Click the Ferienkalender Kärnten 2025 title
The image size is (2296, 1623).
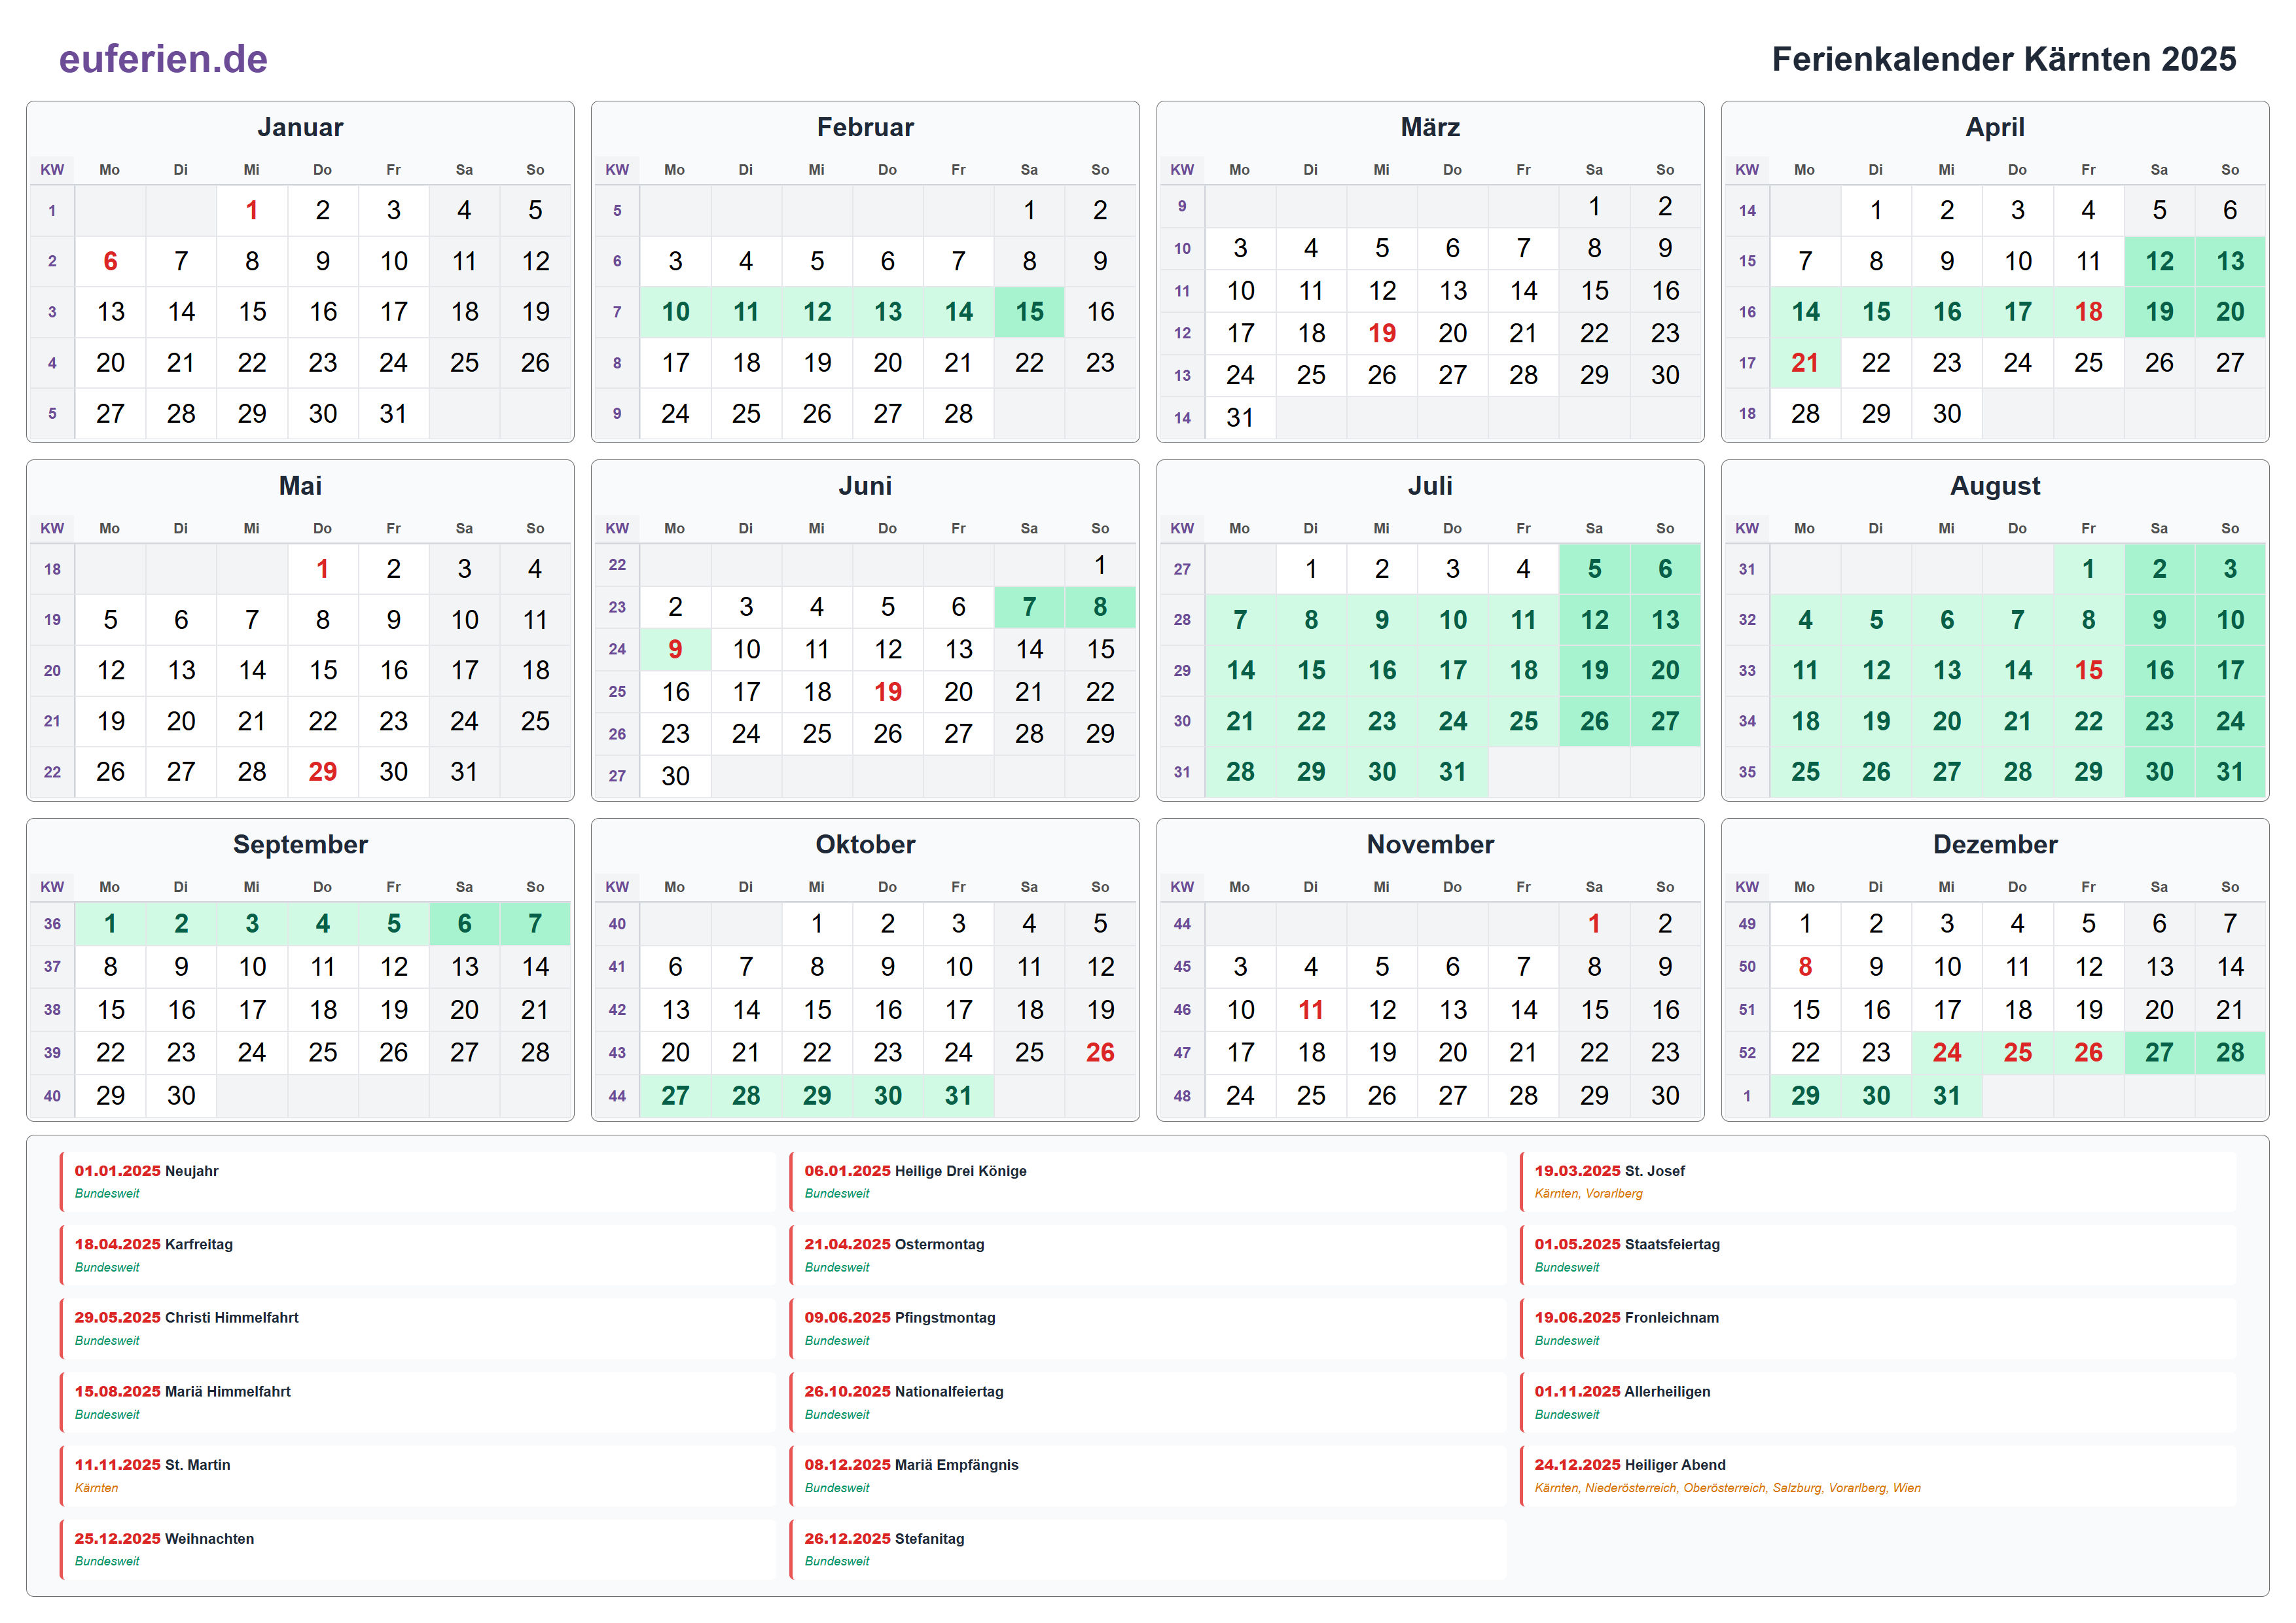tap(2003, 59)
